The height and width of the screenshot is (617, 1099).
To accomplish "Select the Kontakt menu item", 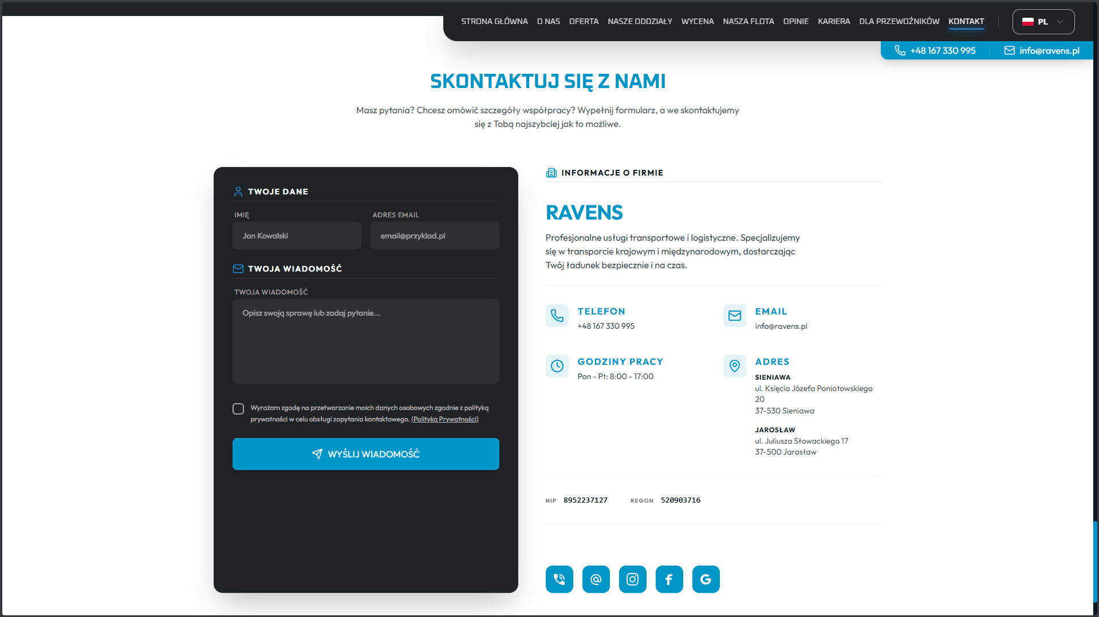I will 966,21.
